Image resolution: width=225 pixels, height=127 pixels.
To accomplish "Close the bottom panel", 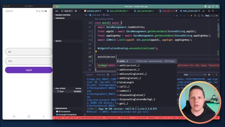I will tap(217, 74).
